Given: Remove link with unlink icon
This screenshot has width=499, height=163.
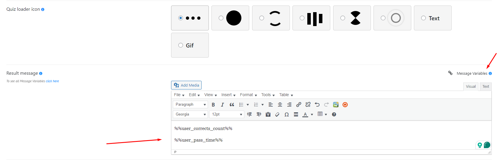Looking at the screenshot, I should pyautogui.click(x=308, y=105).
